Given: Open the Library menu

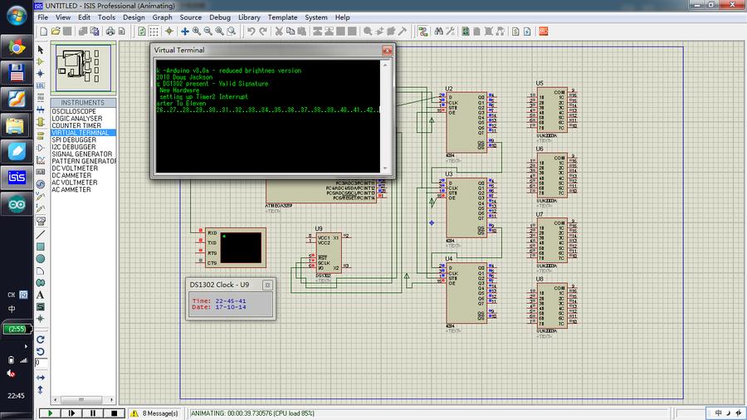Looking at the screenshot, I should (249, 17).
